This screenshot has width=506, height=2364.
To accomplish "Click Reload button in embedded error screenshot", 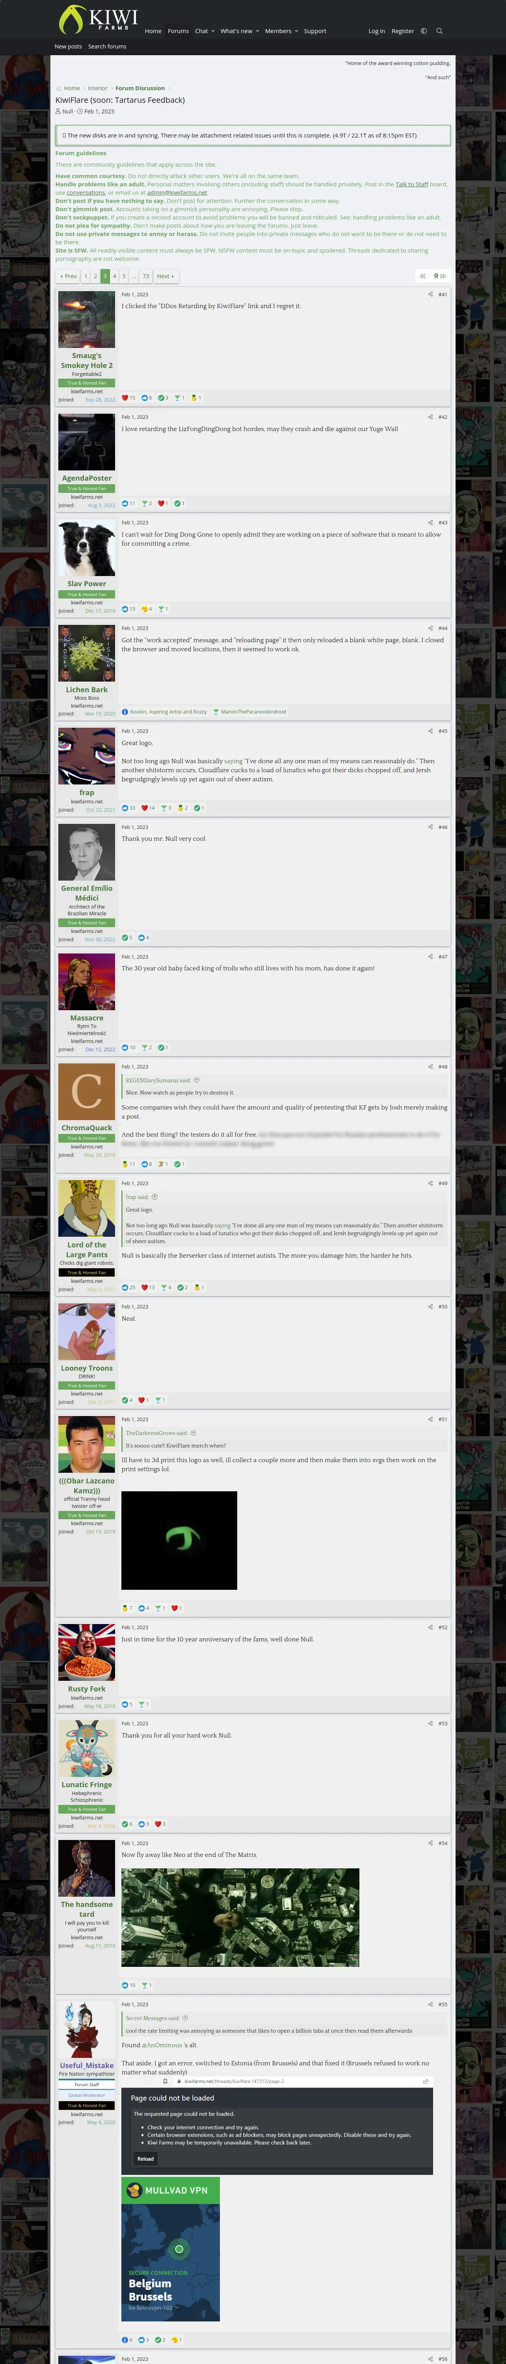I will tap(145, 2158).
